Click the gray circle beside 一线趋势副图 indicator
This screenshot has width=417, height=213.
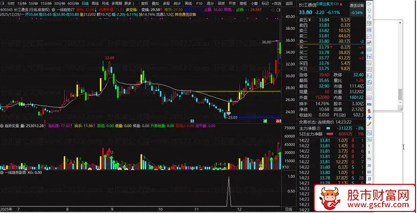pyautogui.click(x=2, y=173)
